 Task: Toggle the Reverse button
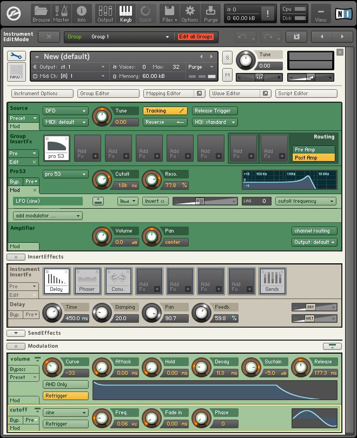coord(165,122)
